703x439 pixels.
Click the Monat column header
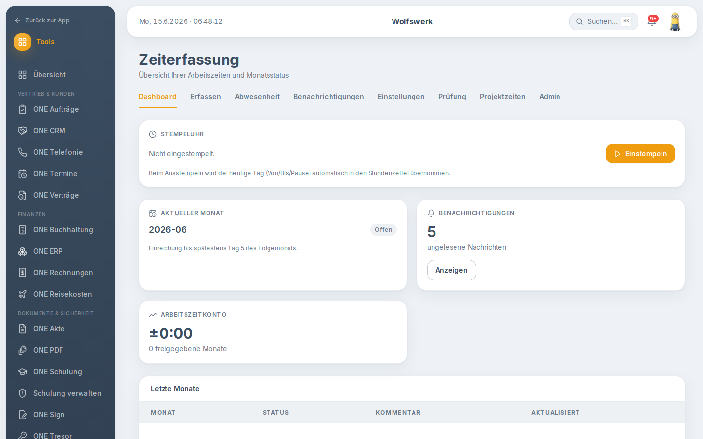pos(163,413)
